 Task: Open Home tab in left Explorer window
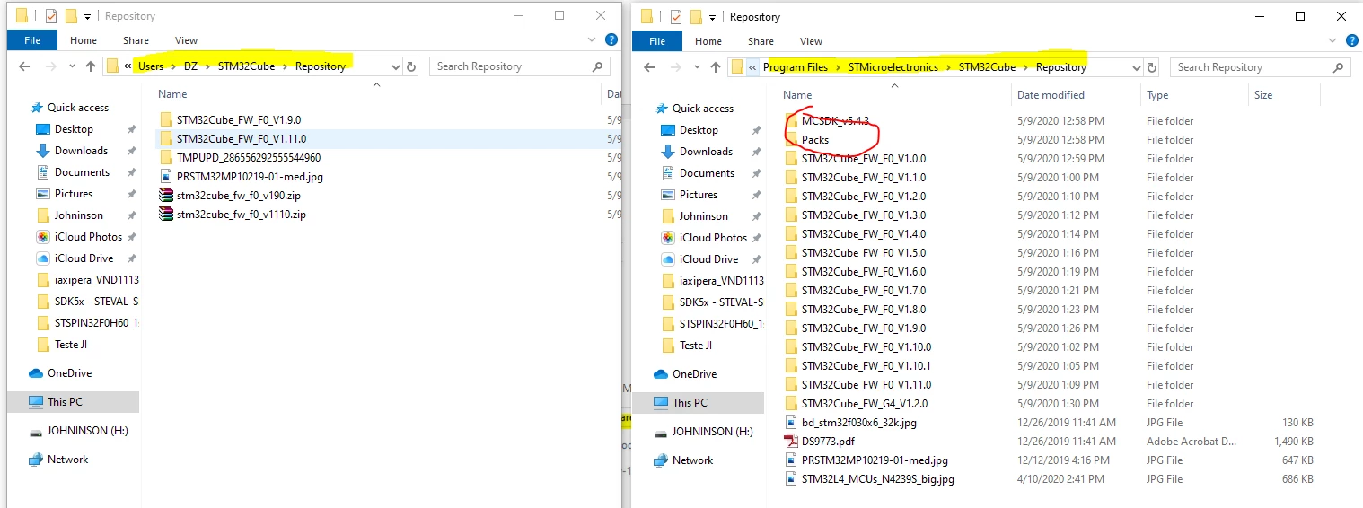(x=84, y=40)
